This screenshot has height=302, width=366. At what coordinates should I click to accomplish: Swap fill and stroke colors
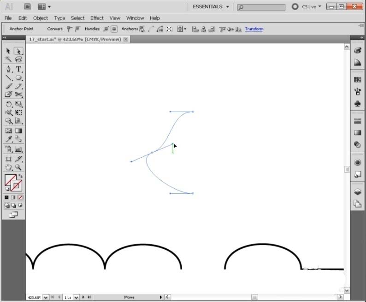click(21, 176)
